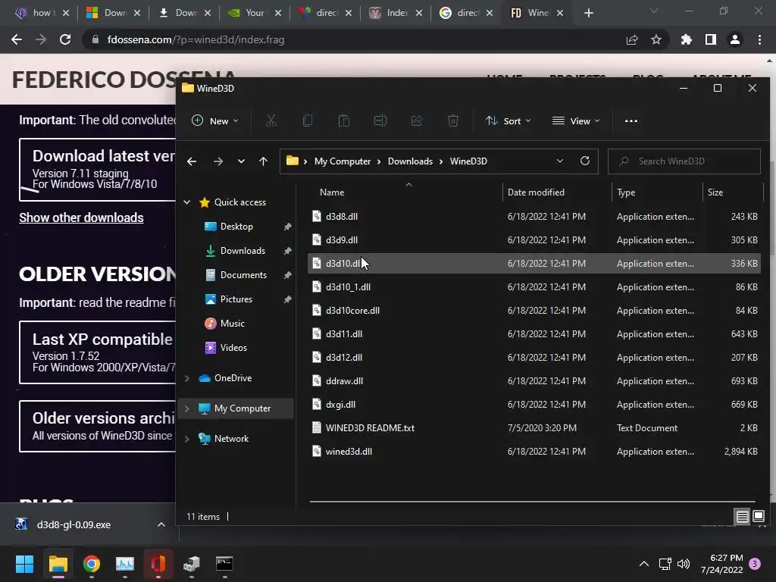
Task: Click Downloads in the breadcrumb path
Action: pos(410,161)
